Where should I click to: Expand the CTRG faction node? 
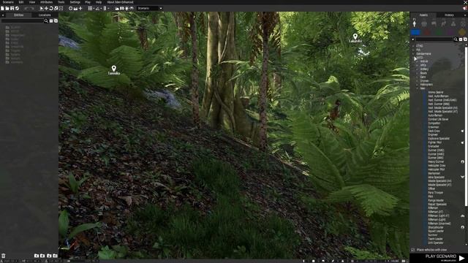coord(413,46)
